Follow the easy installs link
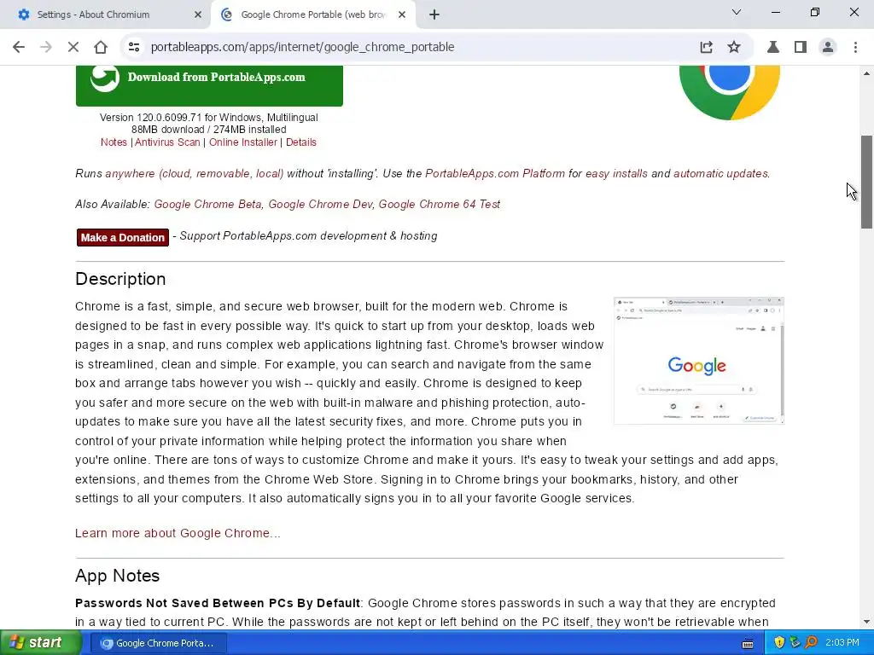The width and height of the screenshot is (874, 655). (x=616, y=174)
